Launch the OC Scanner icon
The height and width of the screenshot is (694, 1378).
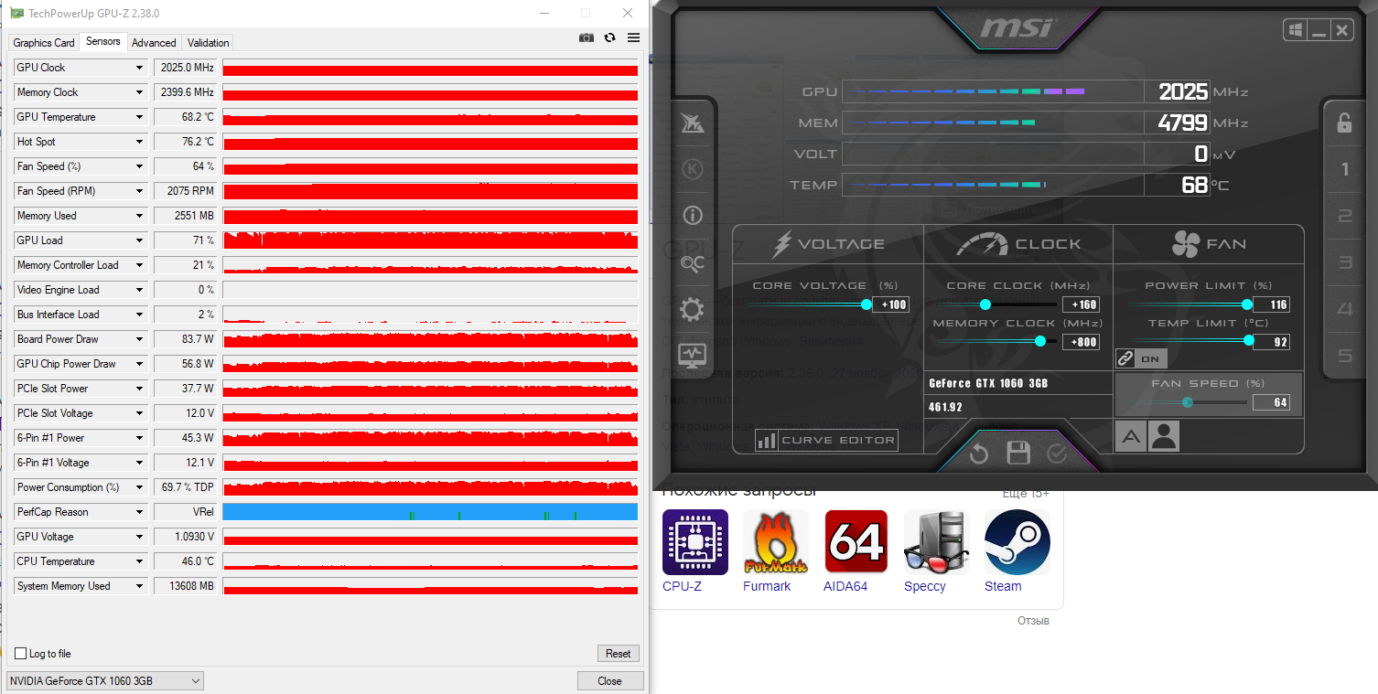[693, 263]
